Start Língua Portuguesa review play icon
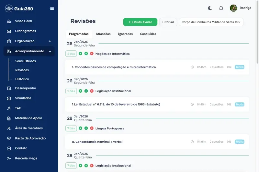The width and height of the screenshot is (259, 172). click(80, 128)
